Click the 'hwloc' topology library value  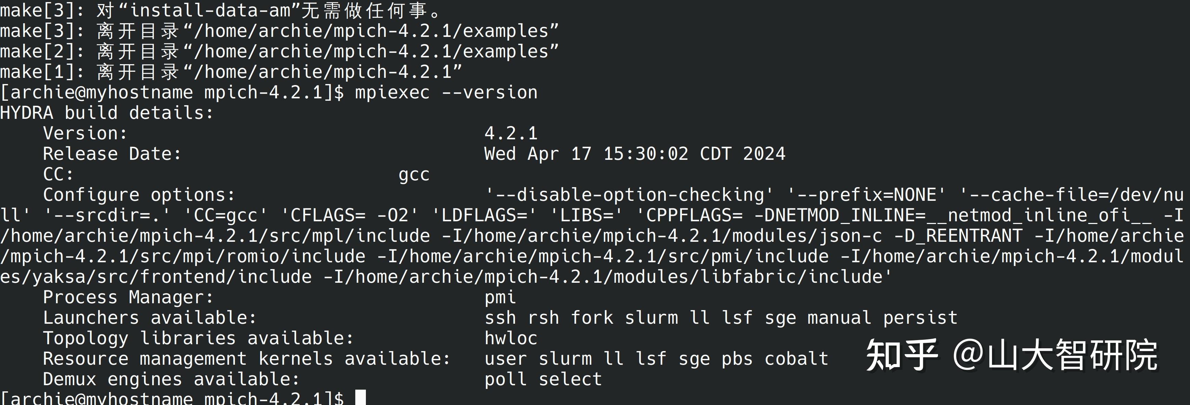511,338
